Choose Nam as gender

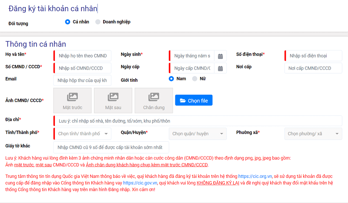coord(171,79)
